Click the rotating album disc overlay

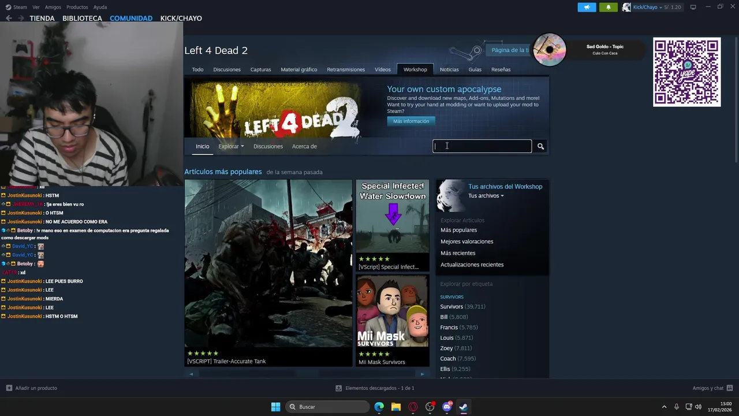tap(549, 50)
